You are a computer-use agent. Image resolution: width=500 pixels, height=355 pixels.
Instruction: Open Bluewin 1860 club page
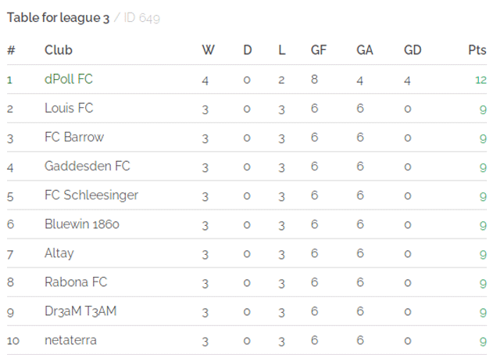82,224
